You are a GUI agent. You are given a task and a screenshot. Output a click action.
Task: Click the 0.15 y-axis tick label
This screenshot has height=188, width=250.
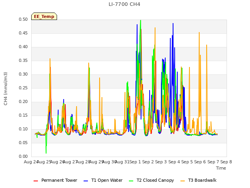click(23, 116)
